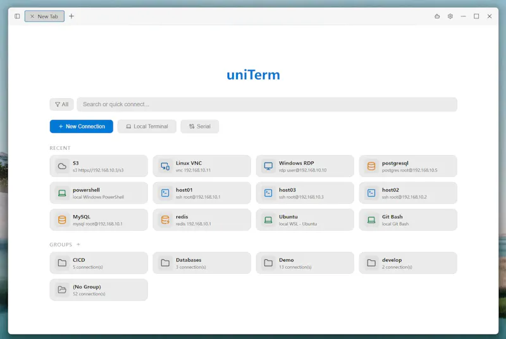Minimize the uniTerm window
506x339 pixels.
coord(463,16)
